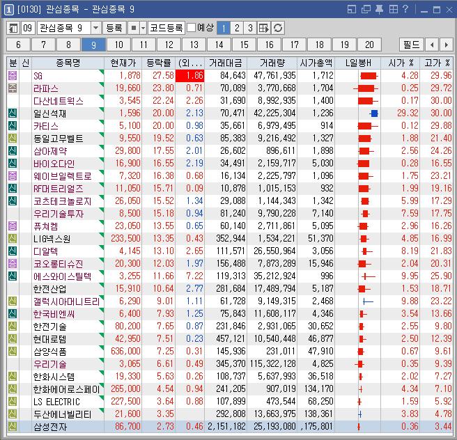Click the status badge for 웨이브일렉트로 row
Image resolution: width=457 pixels, height=440 pixels.
pos(13,176)
